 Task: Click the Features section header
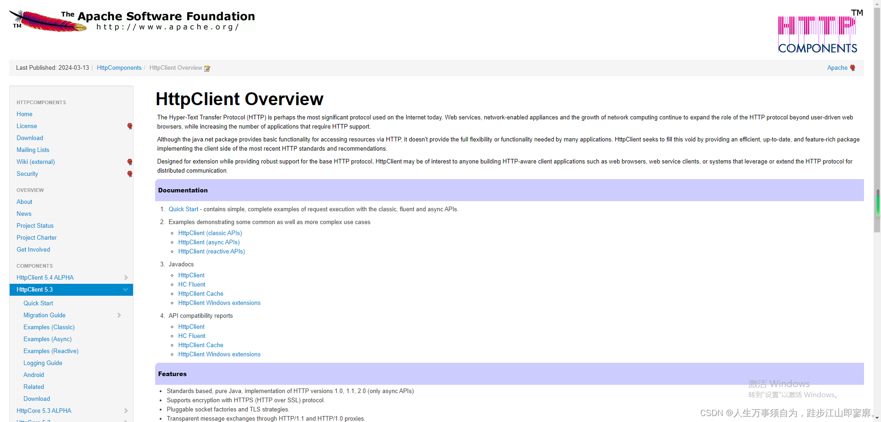point(509,374)
